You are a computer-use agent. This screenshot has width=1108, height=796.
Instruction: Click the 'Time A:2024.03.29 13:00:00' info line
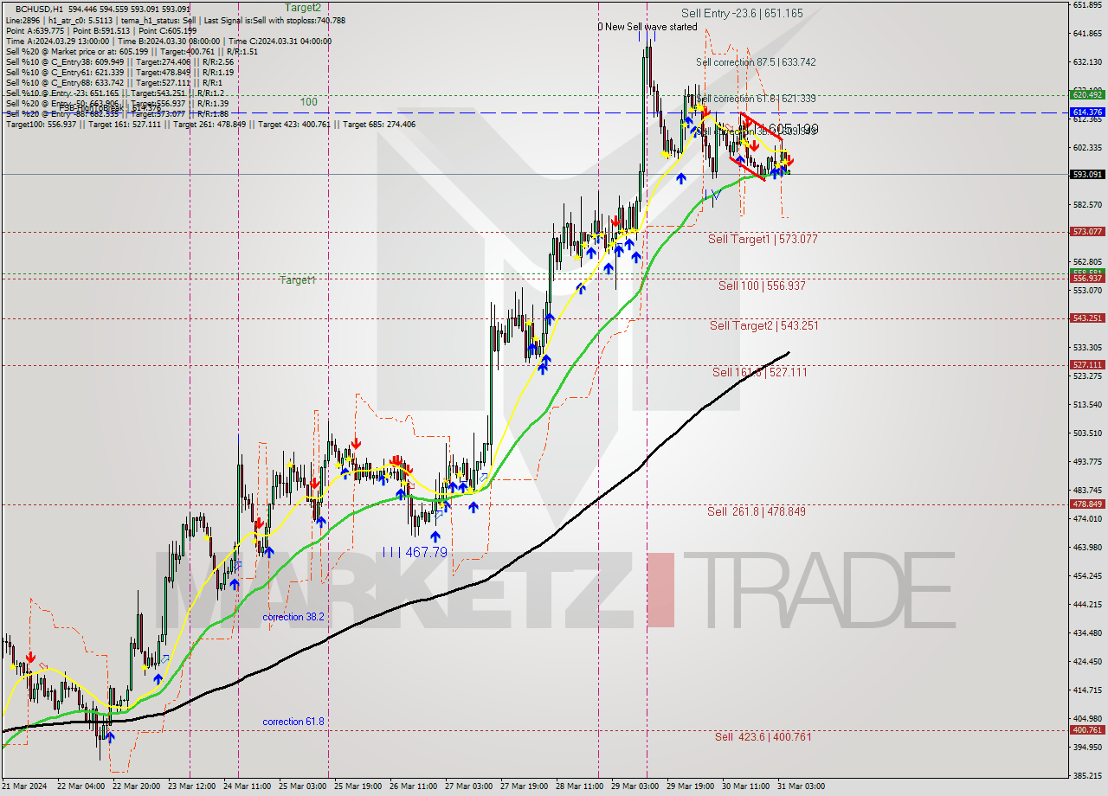(169, 42)
